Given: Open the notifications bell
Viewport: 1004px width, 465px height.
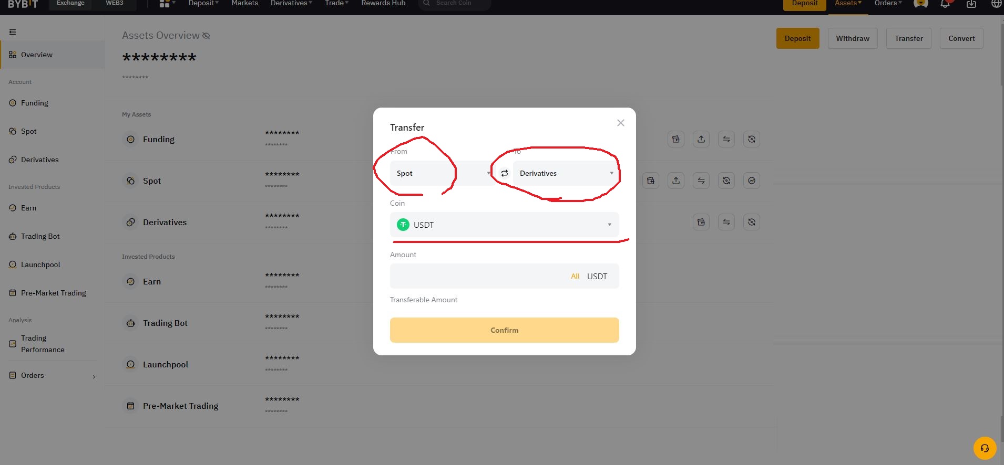Looking at the screenshot, I should [x=945, y=4].
